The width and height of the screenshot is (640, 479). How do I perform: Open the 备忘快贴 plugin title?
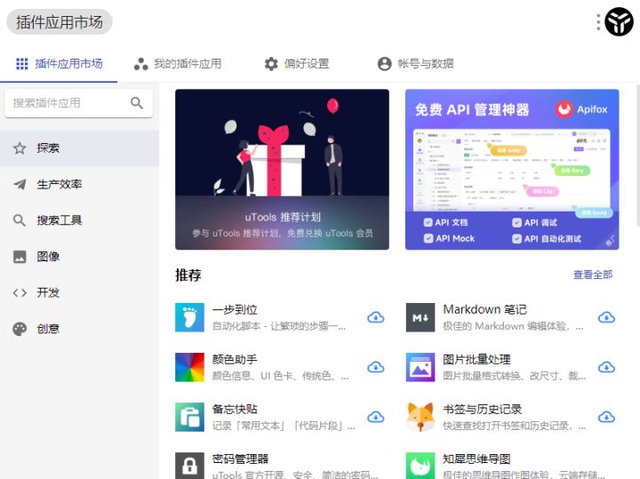(235, 409)
